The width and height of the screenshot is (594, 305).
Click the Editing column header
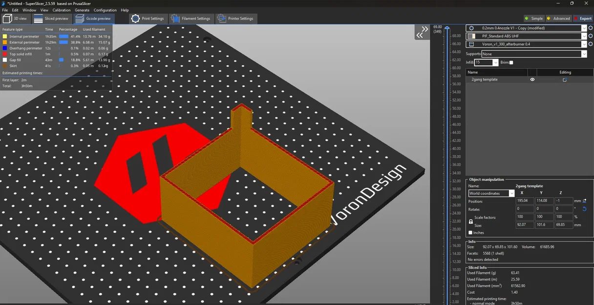[x=565, y=72]
